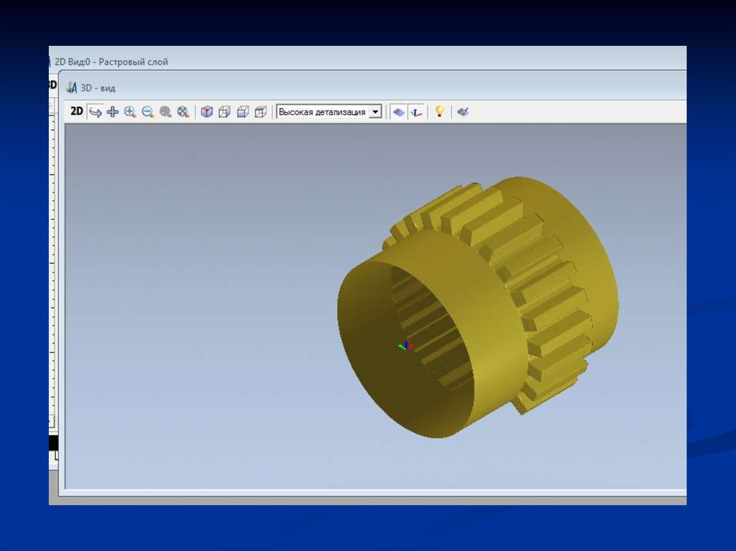
Task: Click the Высокая детализация combo box text
Action: click(x=322, y=112)
